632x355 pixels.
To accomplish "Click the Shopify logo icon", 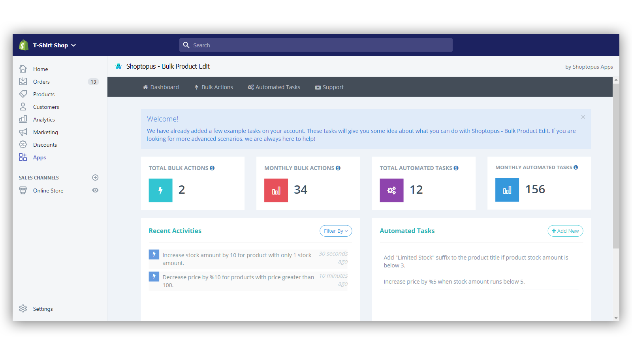I will [x=24, y=45].
